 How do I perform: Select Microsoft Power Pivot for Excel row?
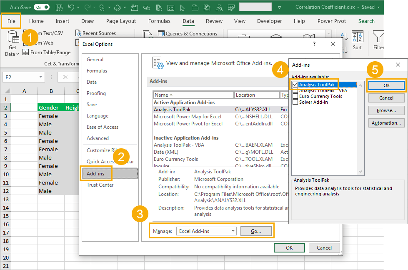click(x=220, y=124)
